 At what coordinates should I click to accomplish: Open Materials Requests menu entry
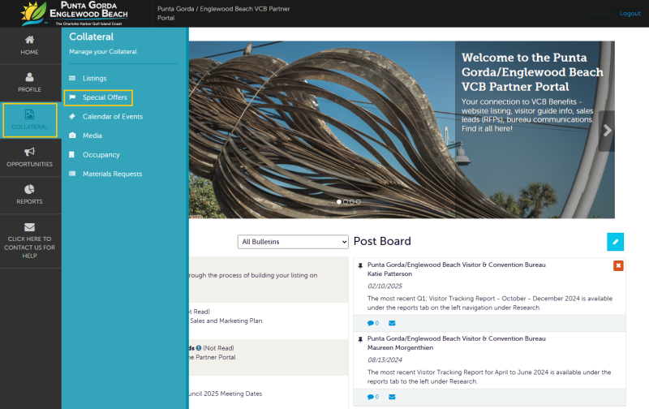click(112, 174)
